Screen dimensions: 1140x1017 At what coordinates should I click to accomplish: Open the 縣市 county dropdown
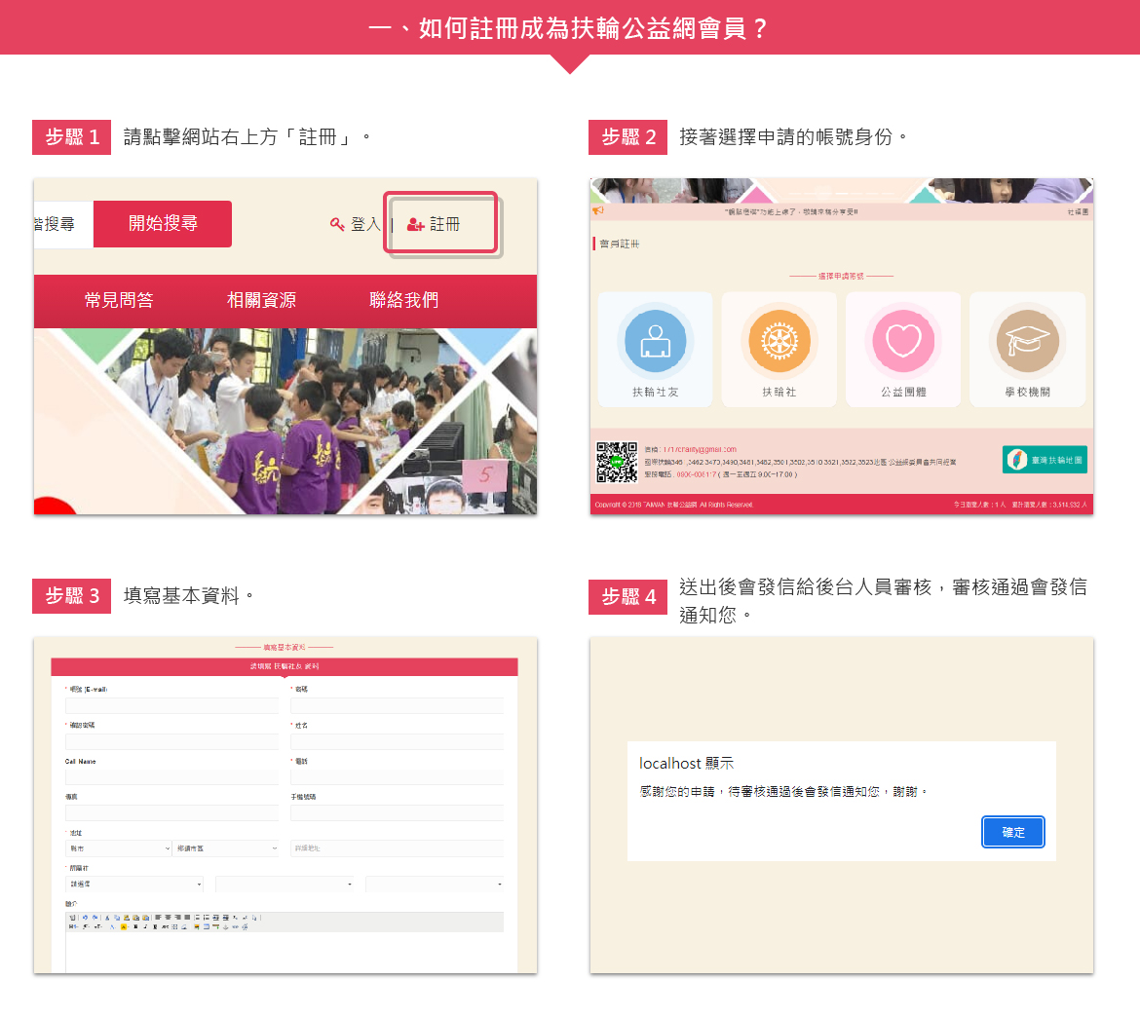(119, 848)
